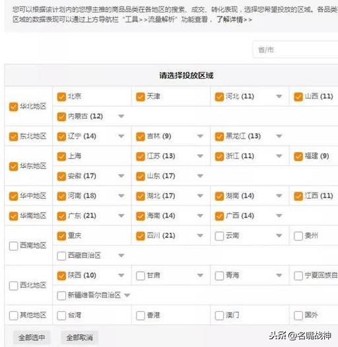Check the 云南 checkbox
This screenshot has width=338, height=347.
(x=219, y=236)
